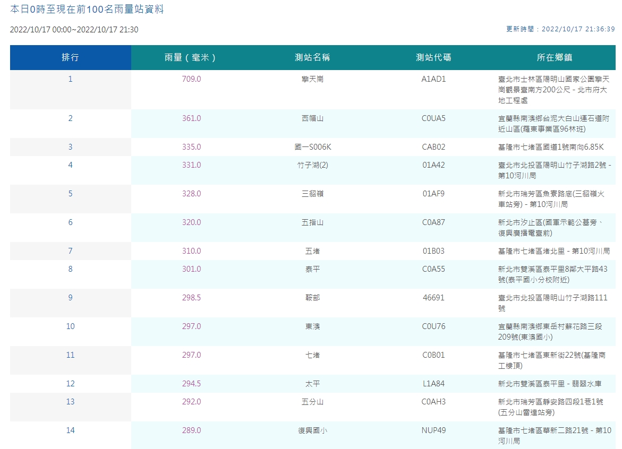Image resolution: width=622 pixels, height=449 pixels.
Task: Click address 基隆市七堵區國道1號南向6.85K
Action: (551, 147)
